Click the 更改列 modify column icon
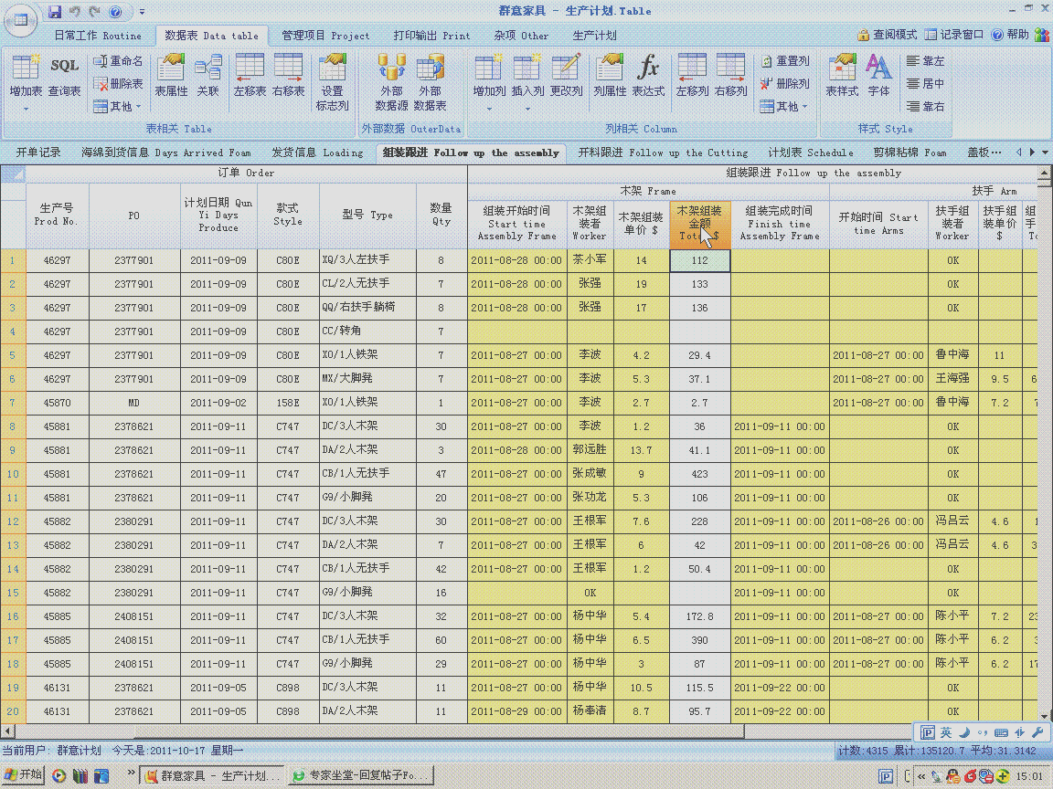The image size is (1053, 789). (566, 75)
